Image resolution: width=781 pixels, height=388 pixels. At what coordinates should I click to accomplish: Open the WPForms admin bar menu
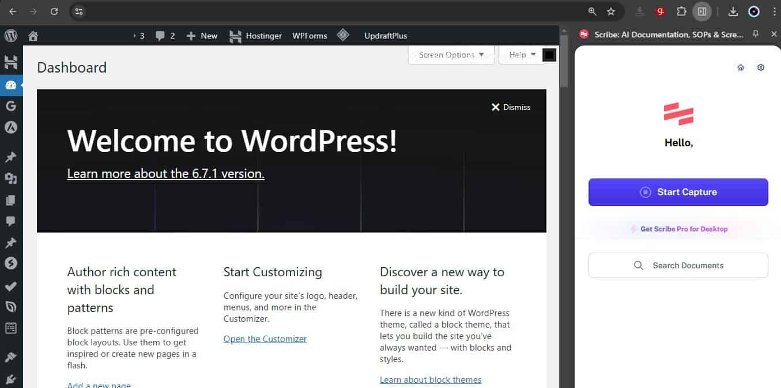click(x=310, y=36)
